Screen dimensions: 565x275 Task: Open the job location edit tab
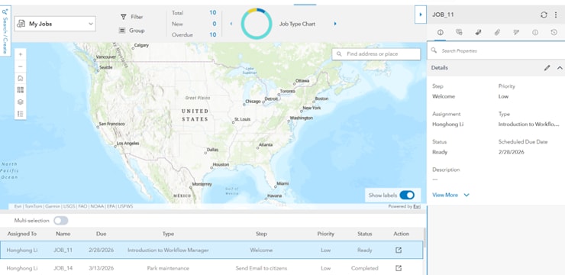pos(516,32)
